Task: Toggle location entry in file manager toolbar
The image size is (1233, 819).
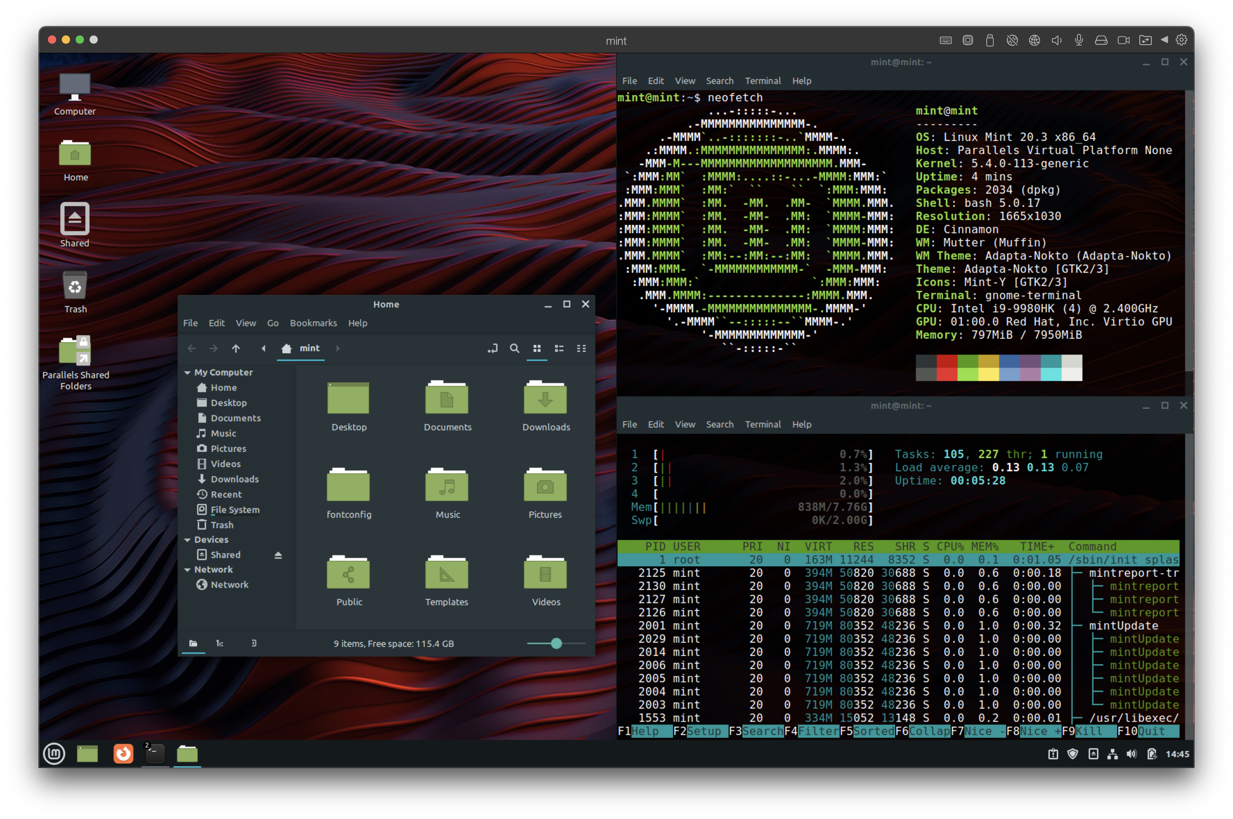Action: tap(492, 348)
